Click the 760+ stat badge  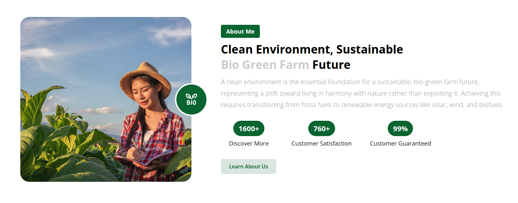[x=321, y=129]
